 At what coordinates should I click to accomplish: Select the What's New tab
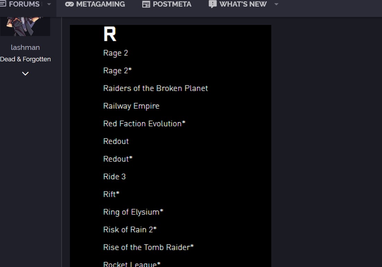coord(243,5)
